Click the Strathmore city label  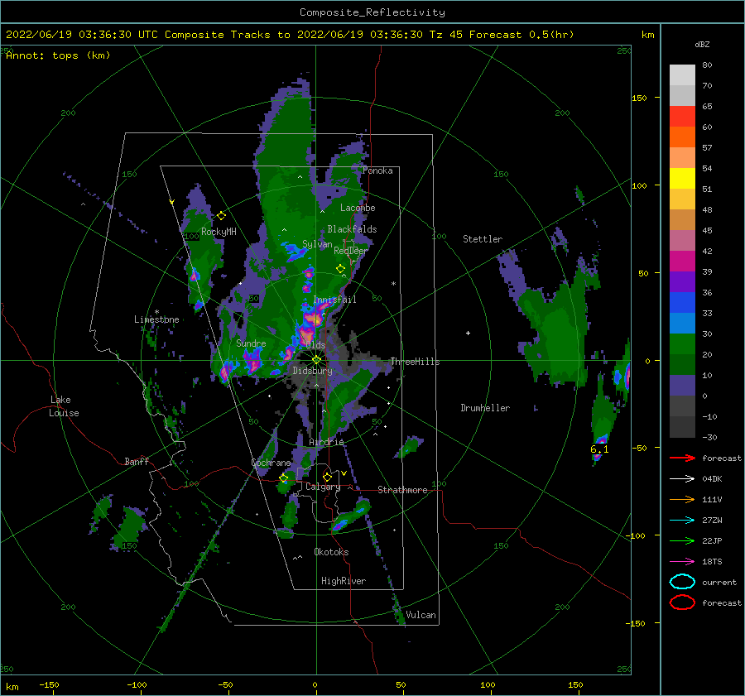click(x=402, y=490)
